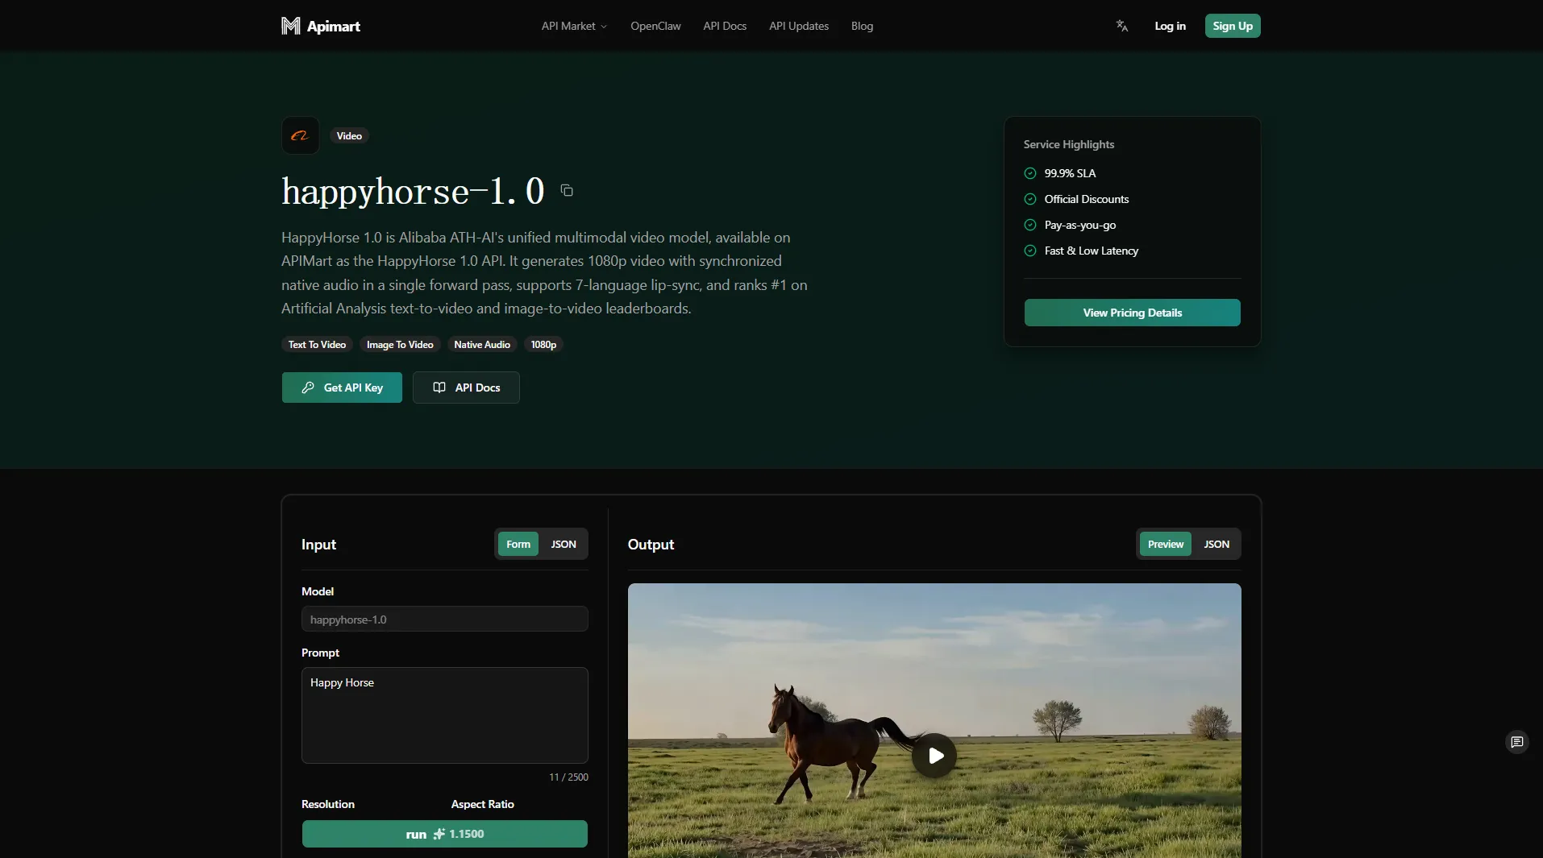Screen dimensions: 1543x858
Task: Open the Apimart logo home link
Action: click(x=321, y=26)
